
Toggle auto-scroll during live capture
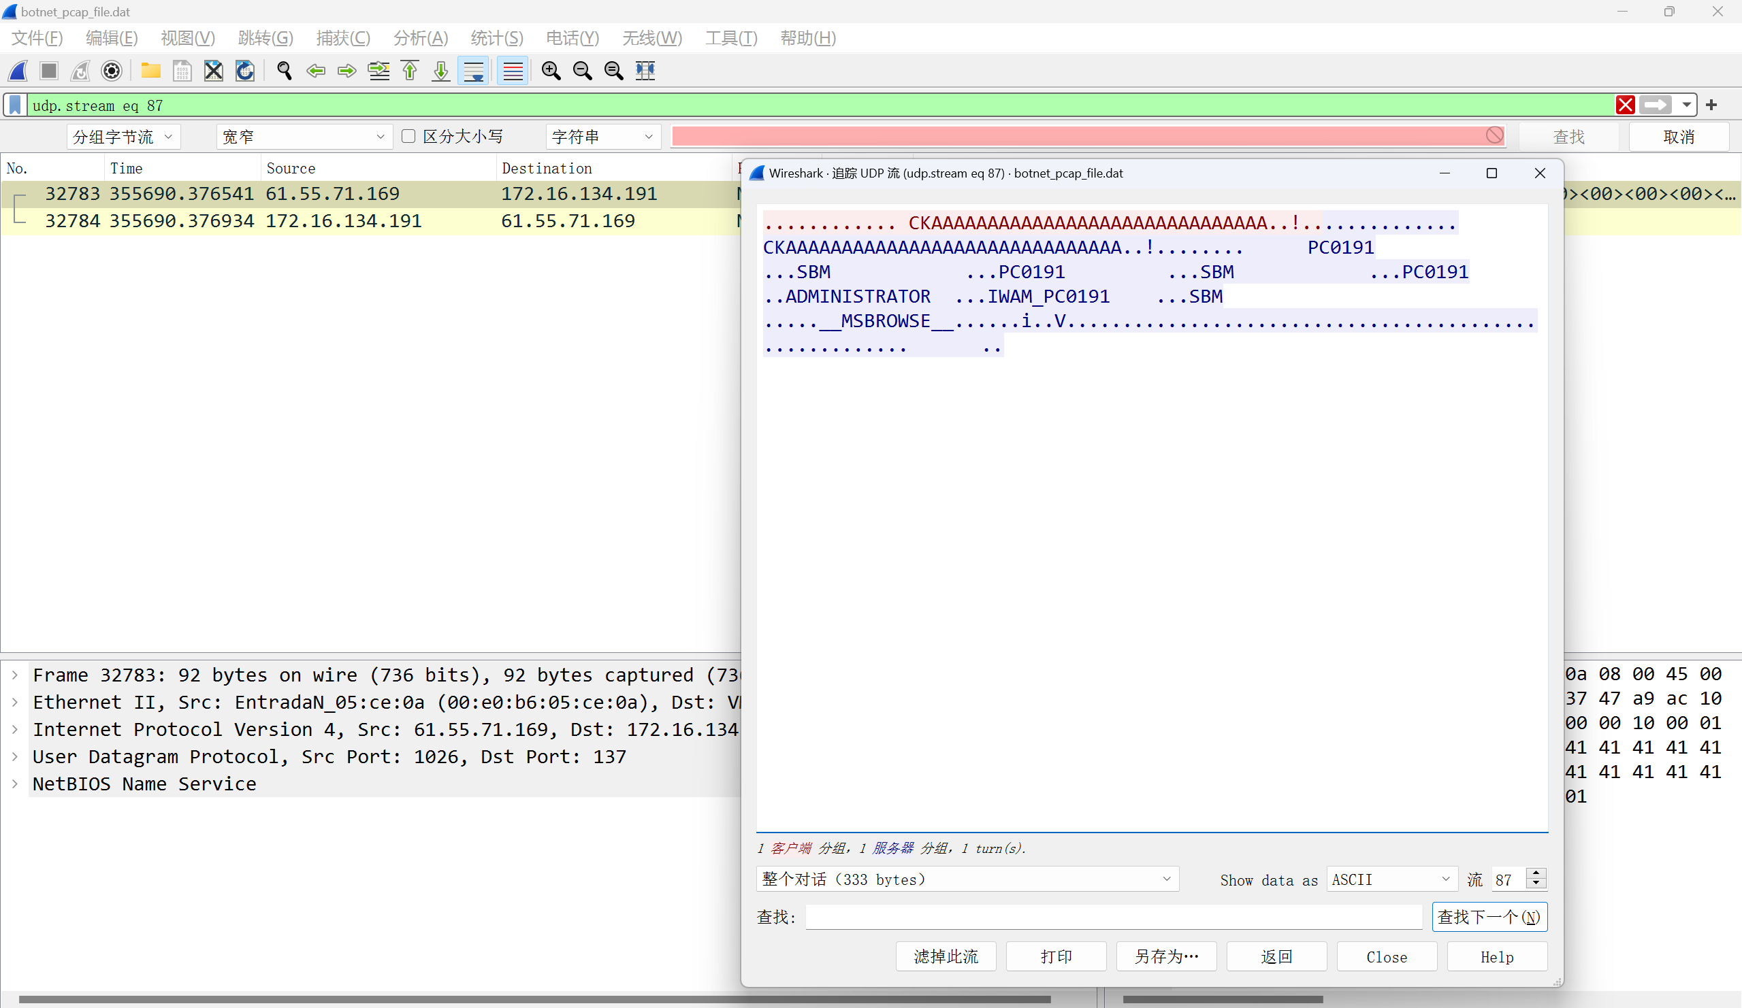tap(474, 71)
